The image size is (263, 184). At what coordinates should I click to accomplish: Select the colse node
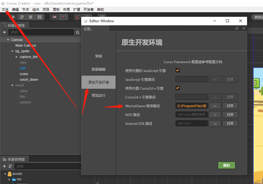pyautogui.click(x=24, y=91)
